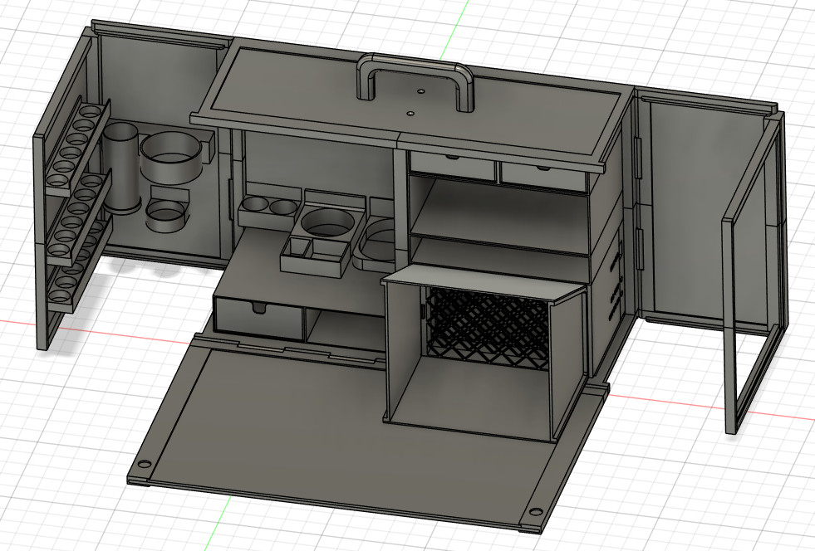This screenshot has width=815, height=551.
Task: Select the lower-left drawer with the knob
Action: click(258, 317)
